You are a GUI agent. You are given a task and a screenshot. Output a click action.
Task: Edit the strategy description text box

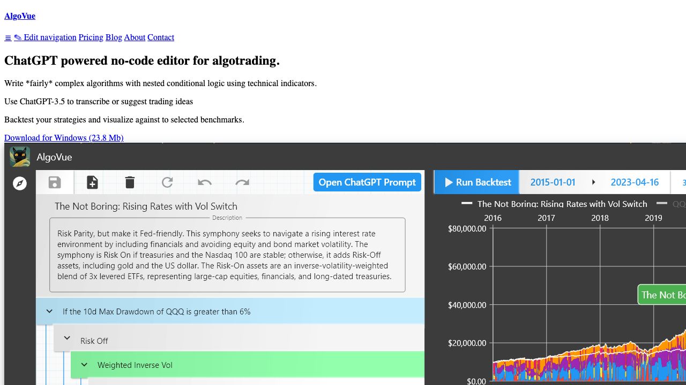click(227, 255)
